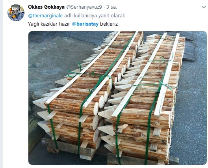Show more actions with the down arrow

[204, 7]
